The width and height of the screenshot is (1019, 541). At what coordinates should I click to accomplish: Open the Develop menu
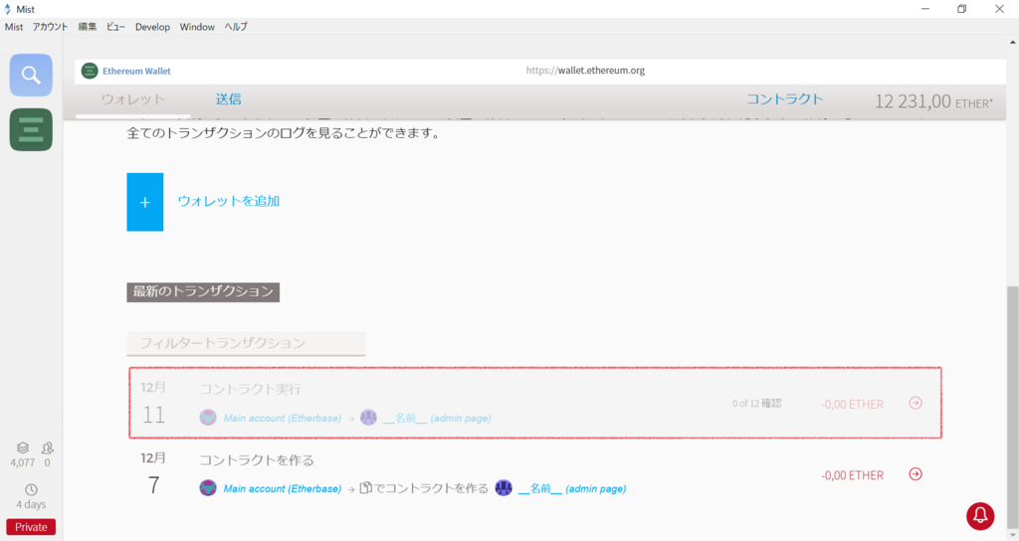pos(152,27)
